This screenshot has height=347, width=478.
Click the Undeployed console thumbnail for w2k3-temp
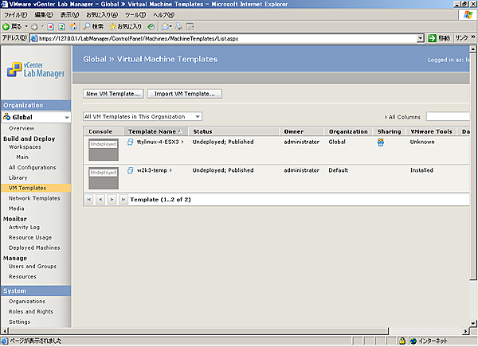click(103, 173)
